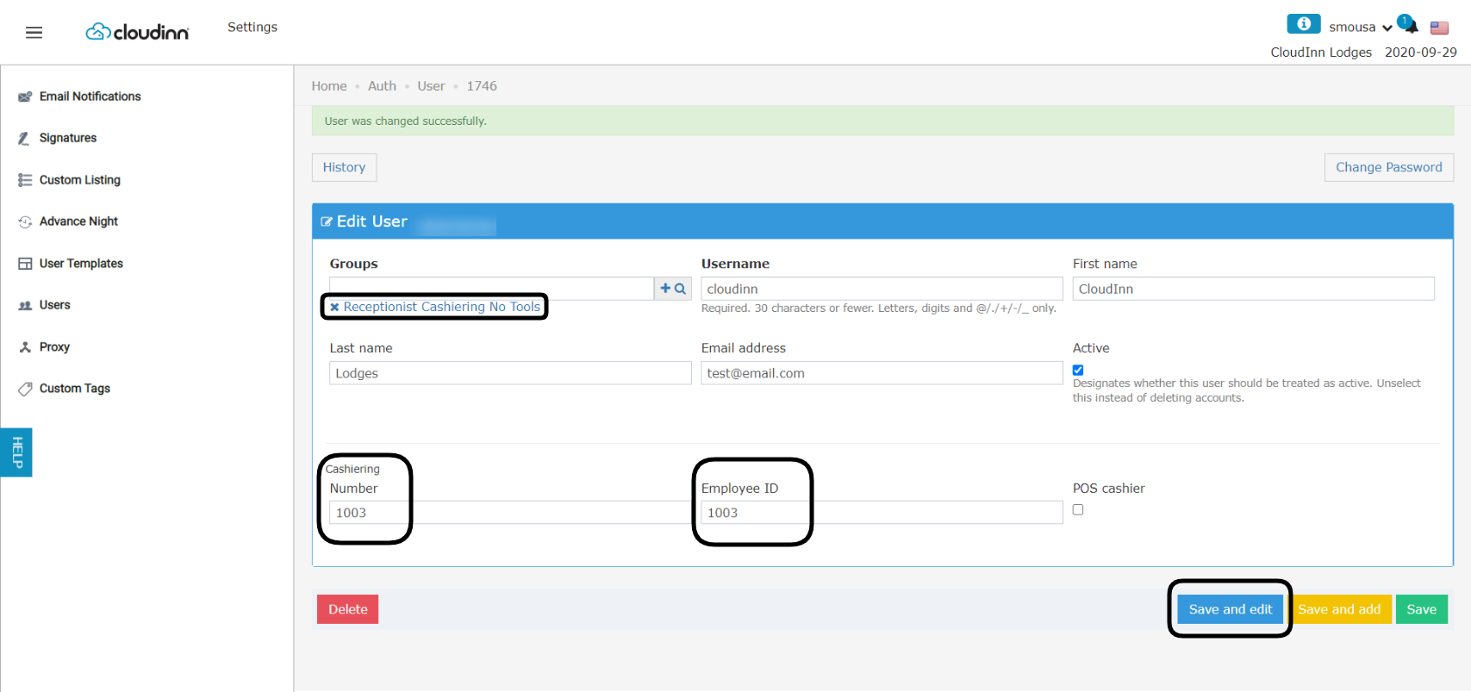Click the CloudInn Lodges property name
Screen dimensions: 1471x692
[x=1321, y=53]
